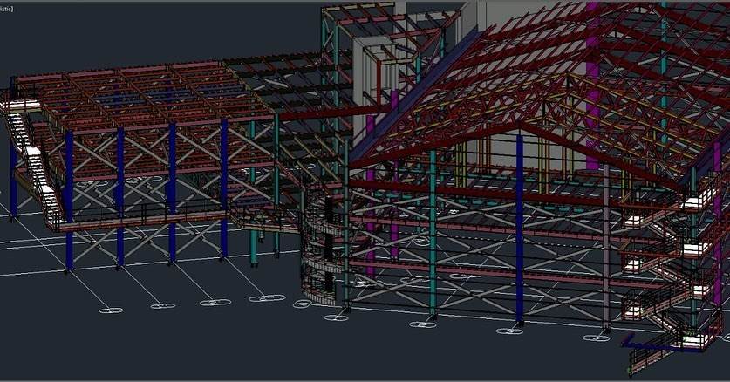Select the magenta column at far right edge
This screenshot has height=382, width=730.
point(718,223)
